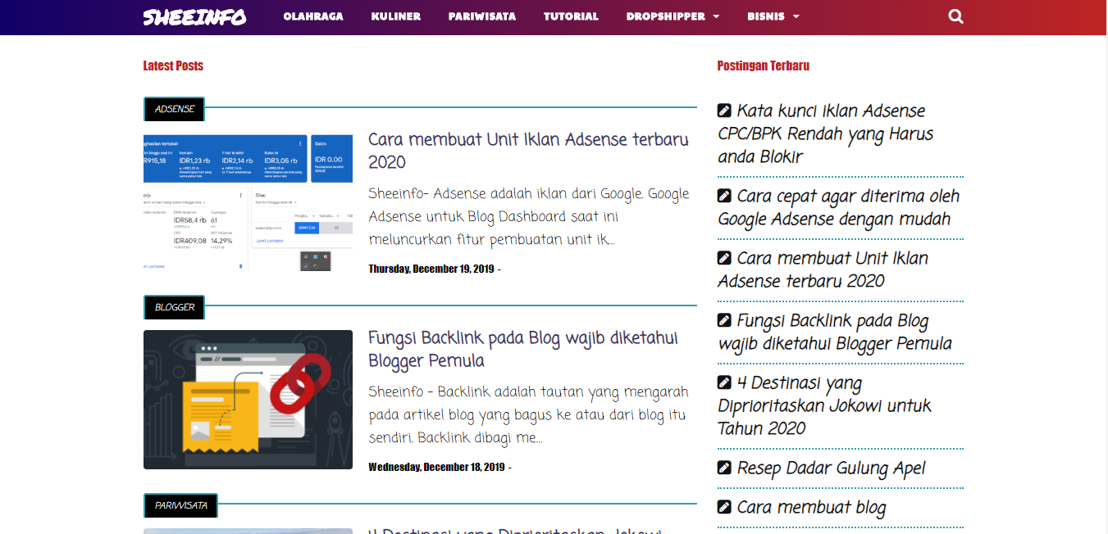Image resolution: width=1108 pixels, height=534 pixels.
Task: Open the PARIWISATA category tag
Action: point(180,505)
